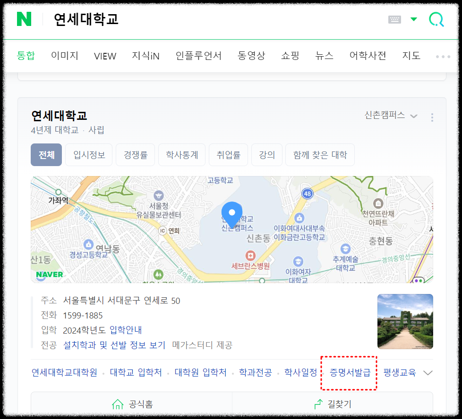The image size is (462, 419).
Task: Click the 경성고등학교 map marker
Action: pos(88,244)
